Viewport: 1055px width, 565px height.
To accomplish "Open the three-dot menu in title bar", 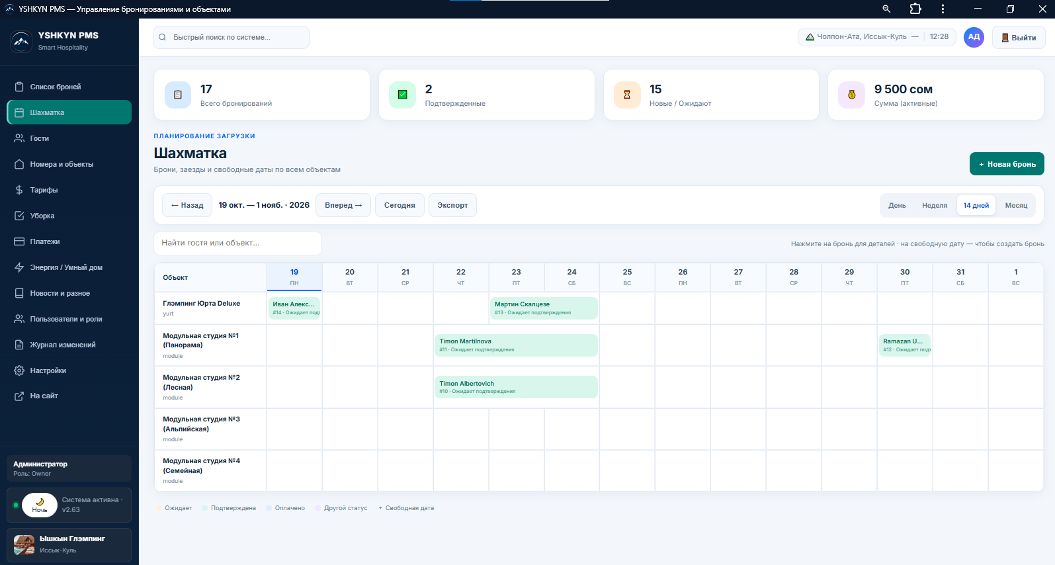I will [943, 9].
